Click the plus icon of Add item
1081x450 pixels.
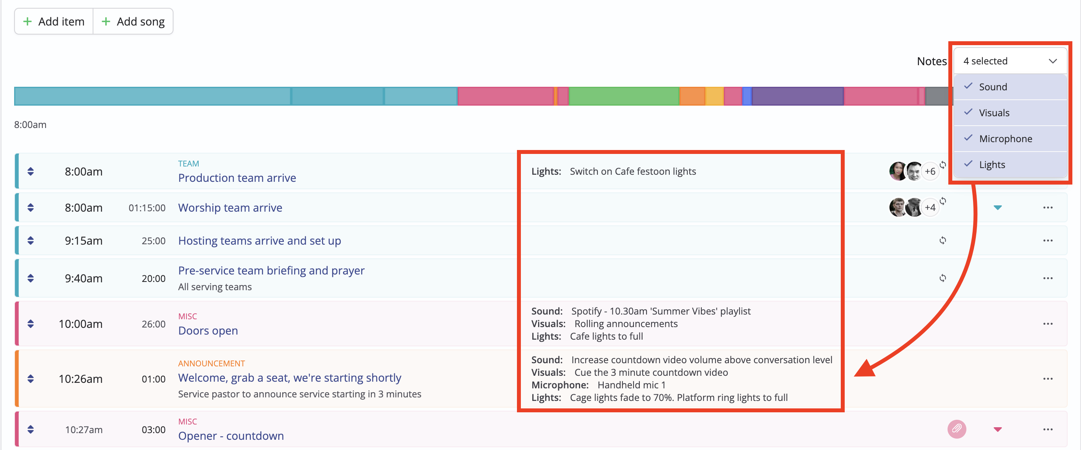pyautogui.click(x=27, y=22)
